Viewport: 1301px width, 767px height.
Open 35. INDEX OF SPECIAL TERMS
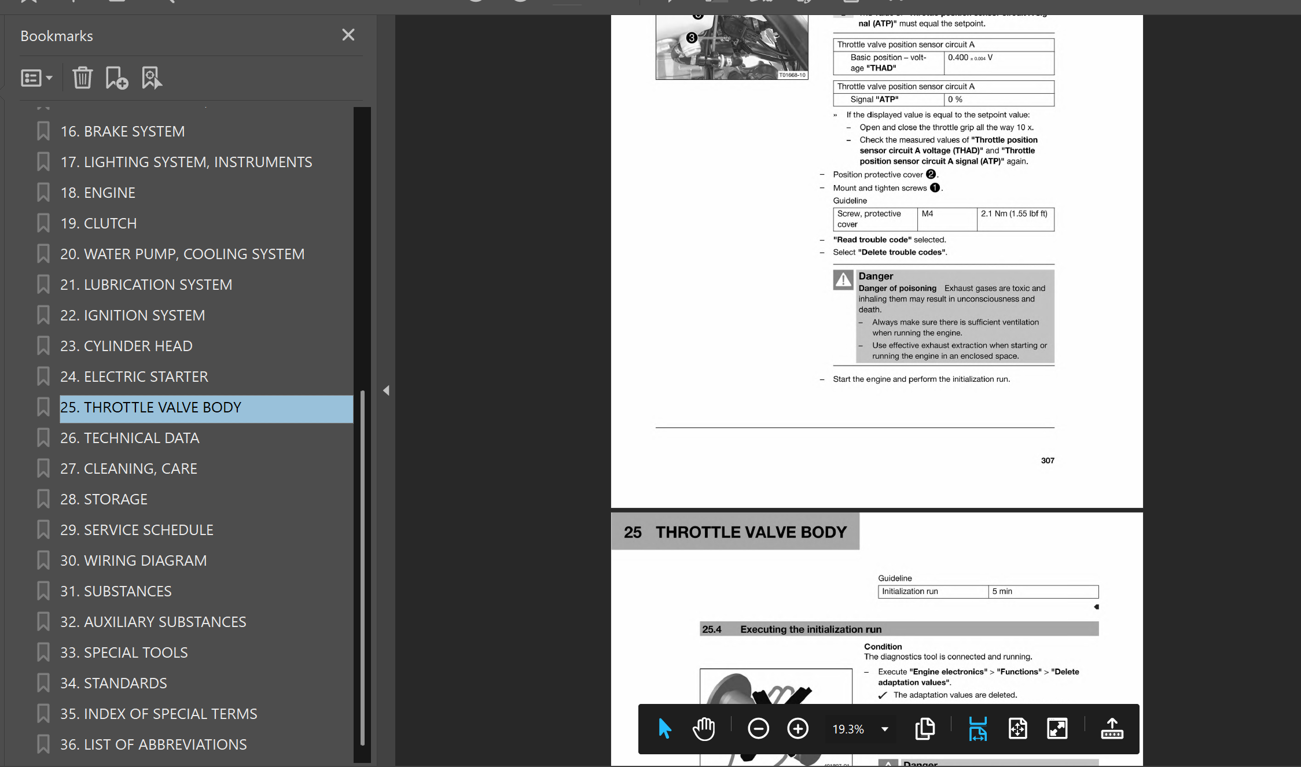159,714
